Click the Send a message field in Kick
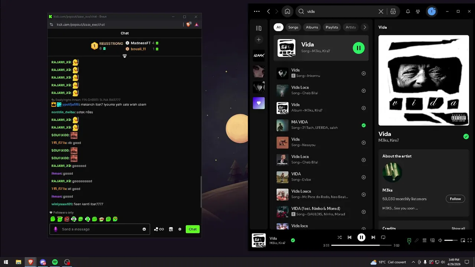The image size is (475, 267). tap(100, 229)
